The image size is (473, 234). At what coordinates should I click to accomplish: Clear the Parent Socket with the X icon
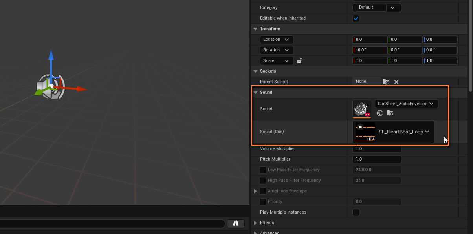pyautogui.click(x=396, y=82)
